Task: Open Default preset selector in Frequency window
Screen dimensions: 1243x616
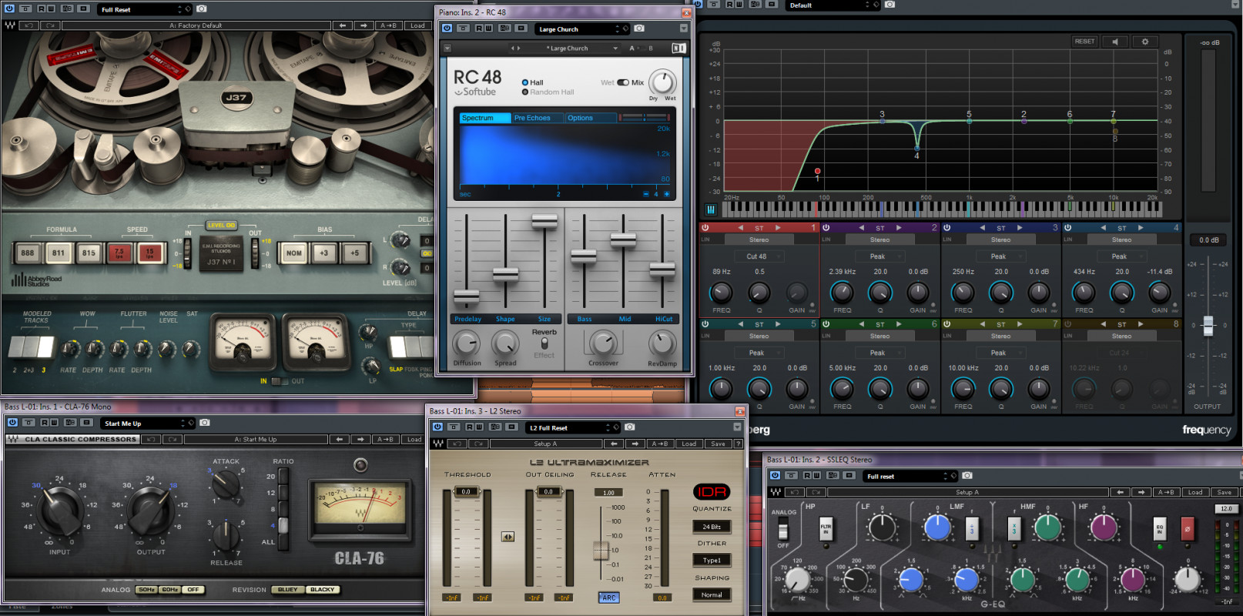Action: click(833, 5)
